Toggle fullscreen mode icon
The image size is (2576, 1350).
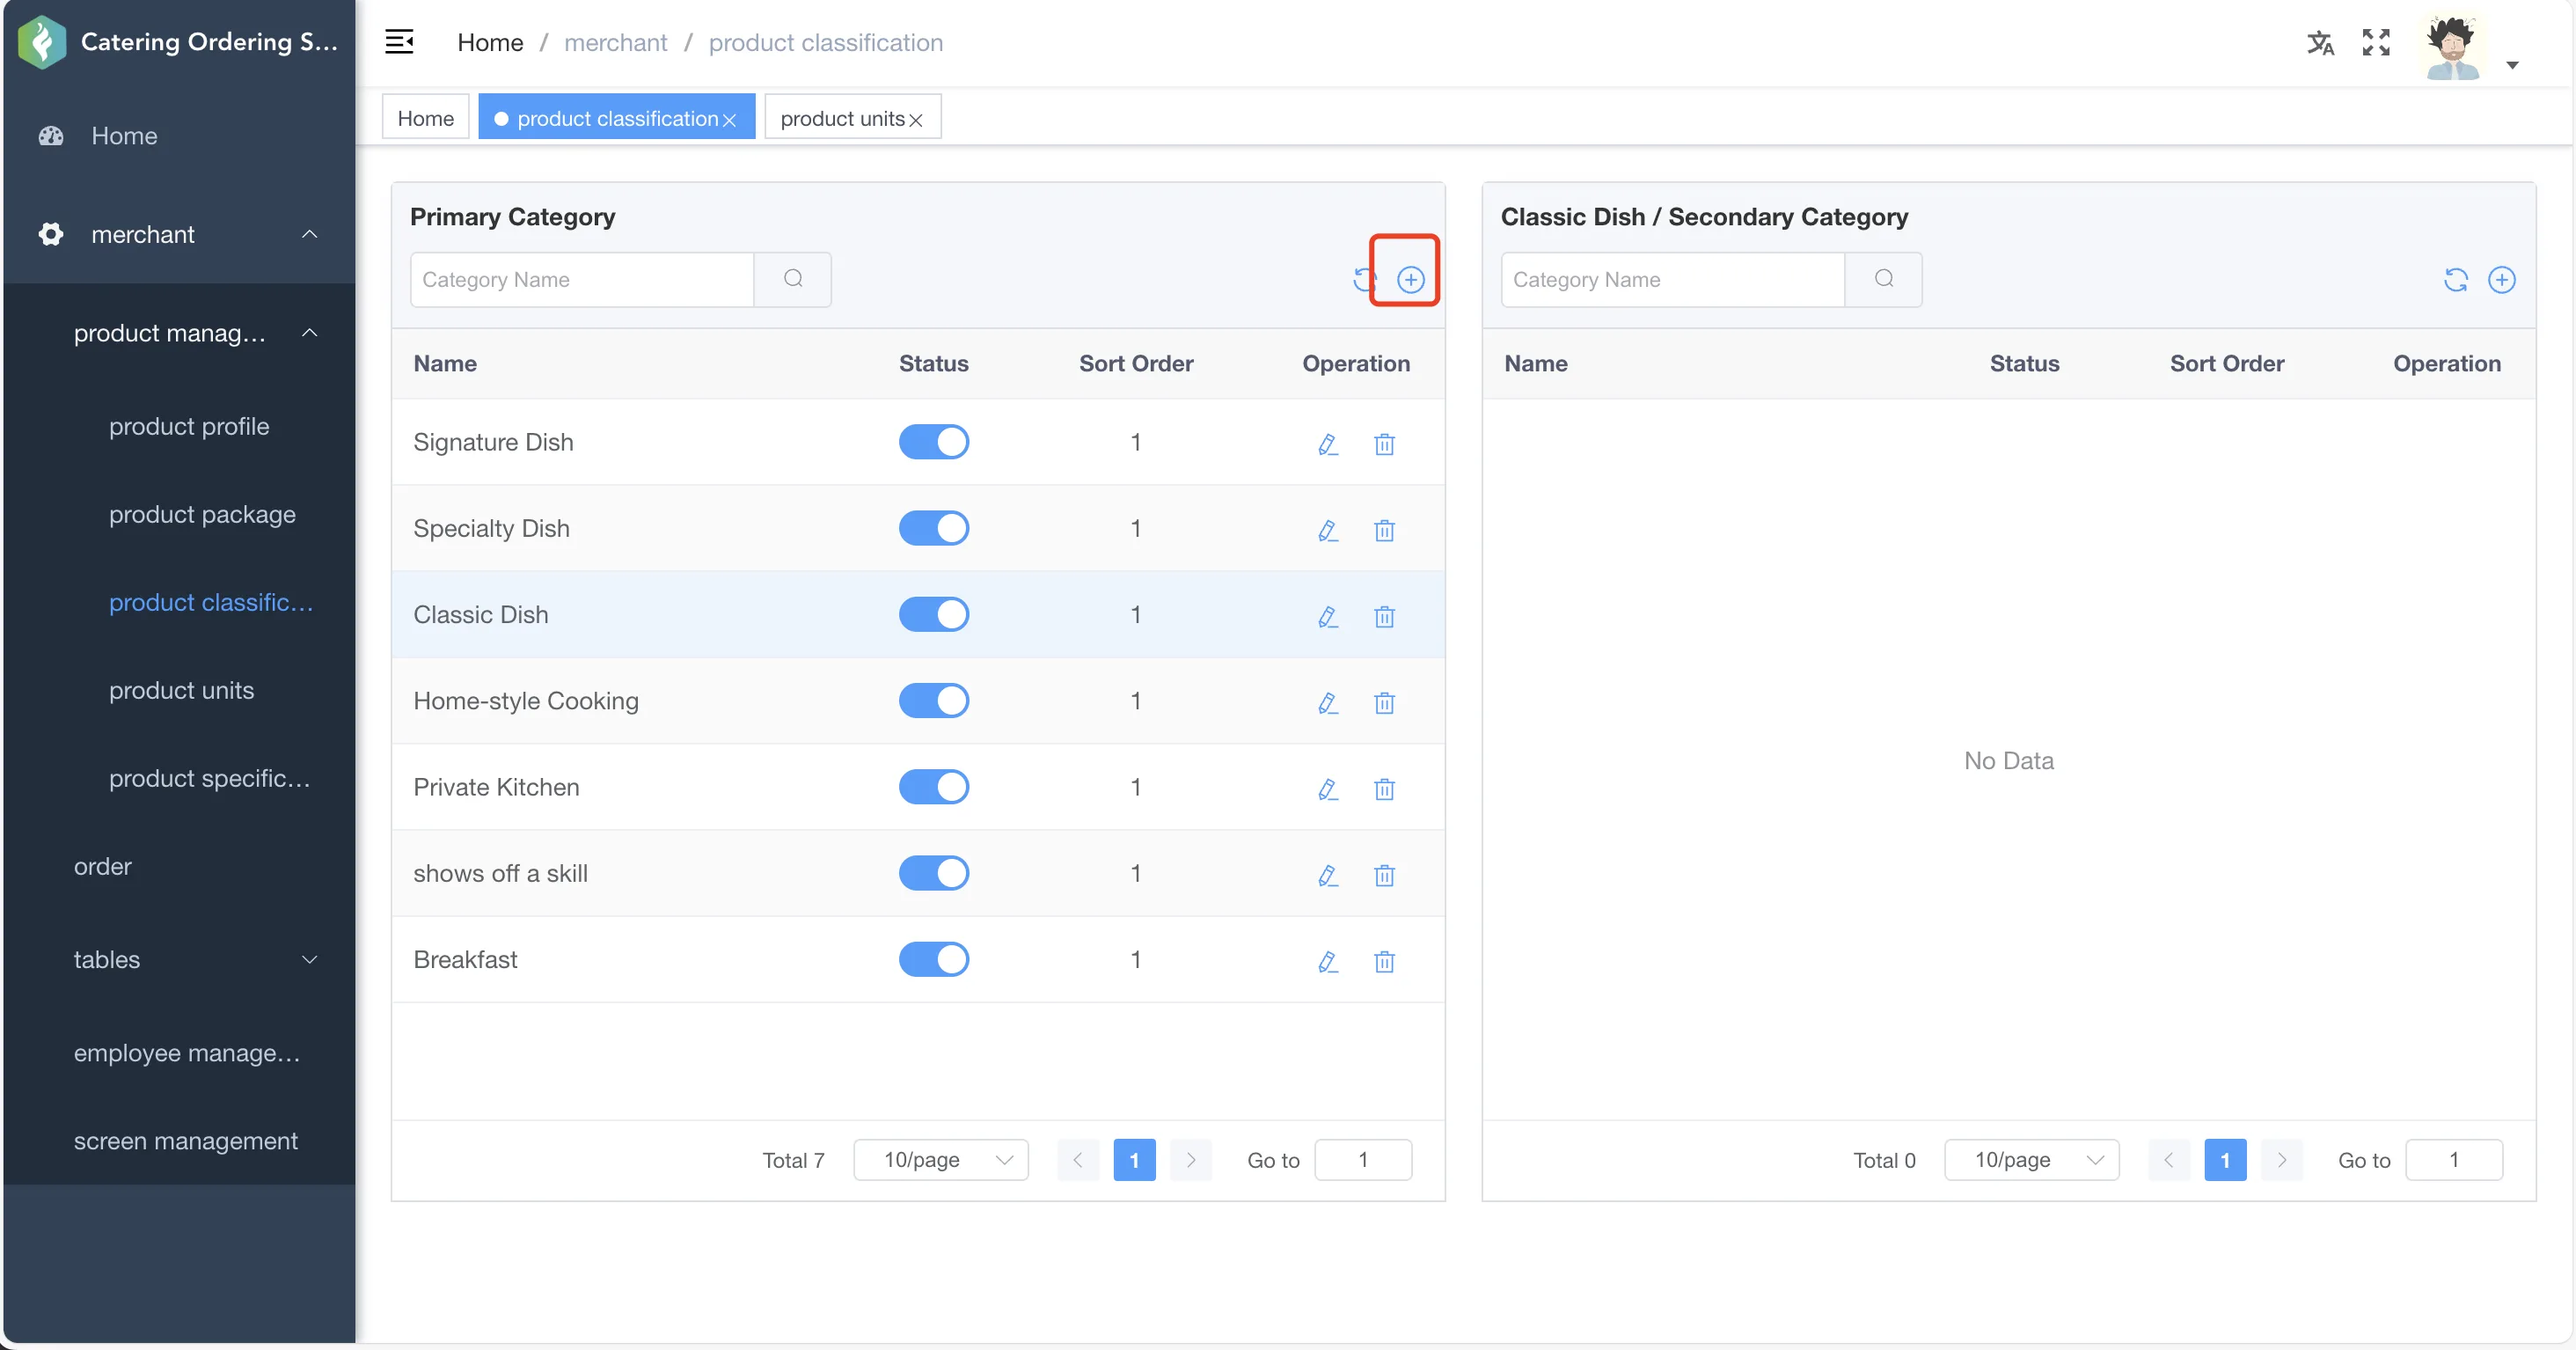pos(2376,42)
